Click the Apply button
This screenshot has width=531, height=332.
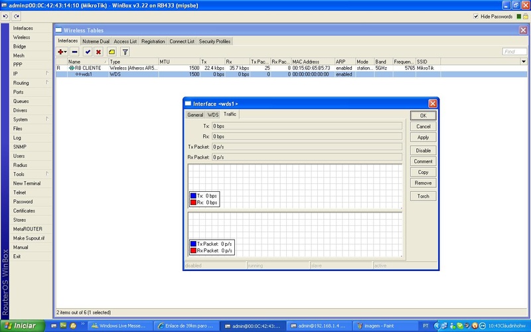(423, 137)
